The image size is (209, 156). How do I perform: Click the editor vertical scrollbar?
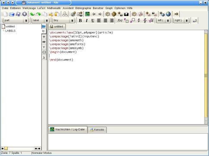[x=206, y=77]
